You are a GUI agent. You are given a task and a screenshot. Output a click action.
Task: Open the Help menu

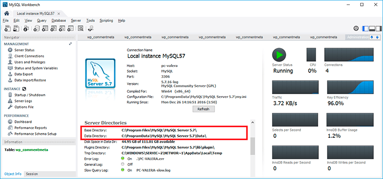pos(122,21)
